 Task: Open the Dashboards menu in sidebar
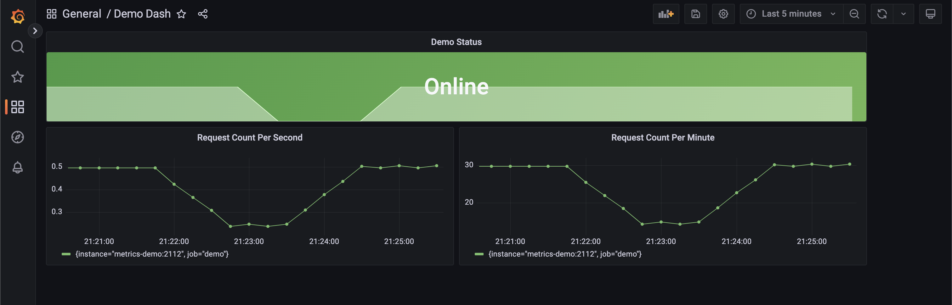click(x=17, y=107)
